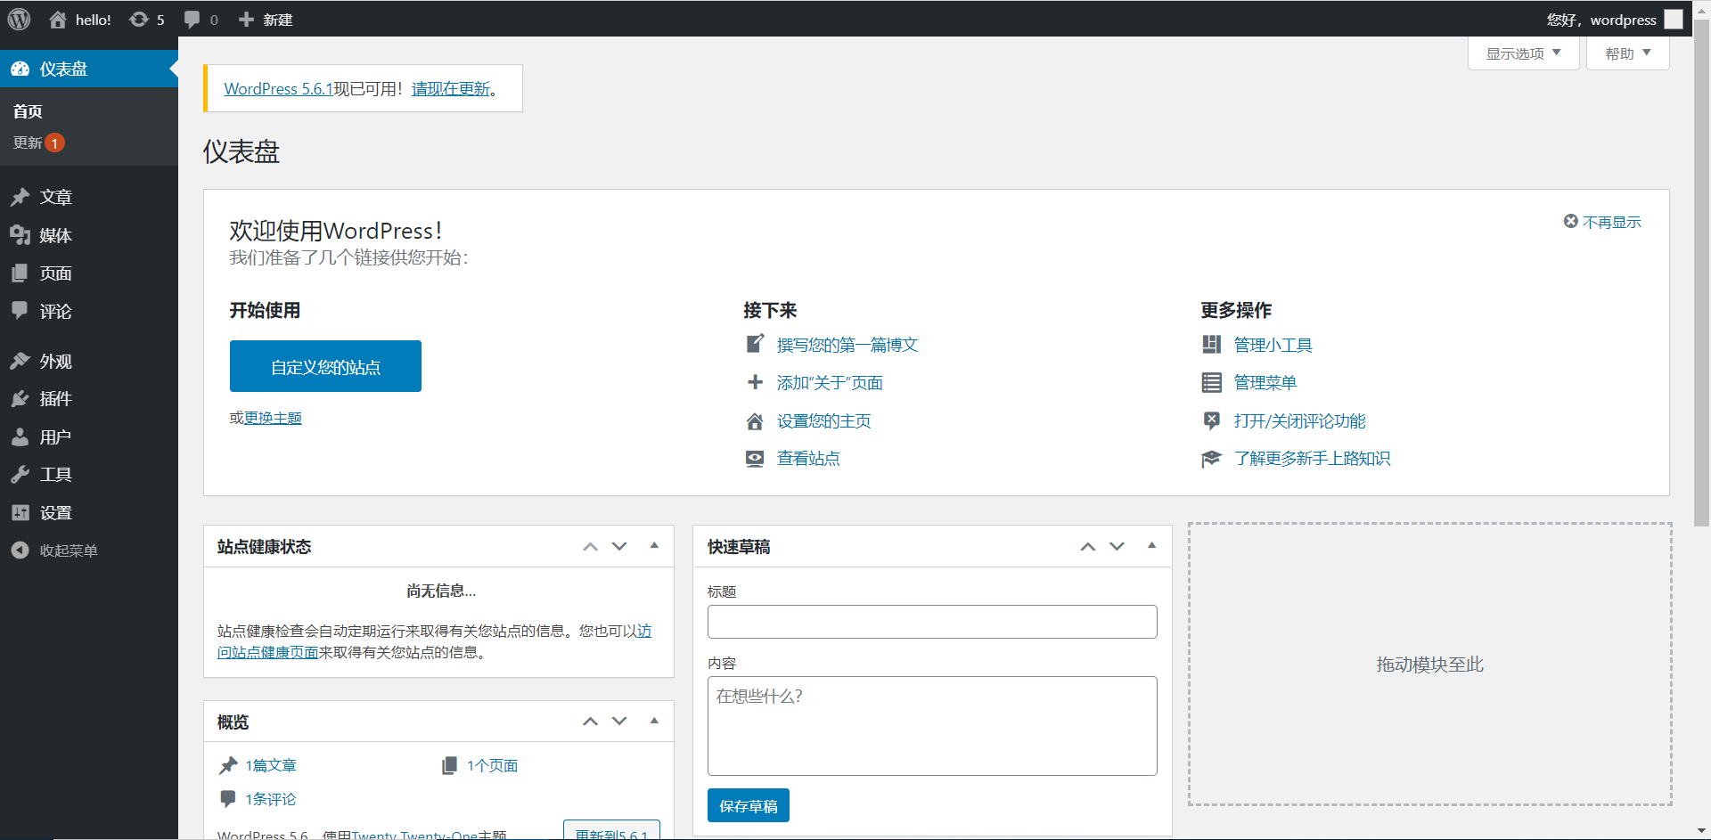Open the 查看站点 link
This screenshot has height=840, width=1711.
(x=808, y=459)
